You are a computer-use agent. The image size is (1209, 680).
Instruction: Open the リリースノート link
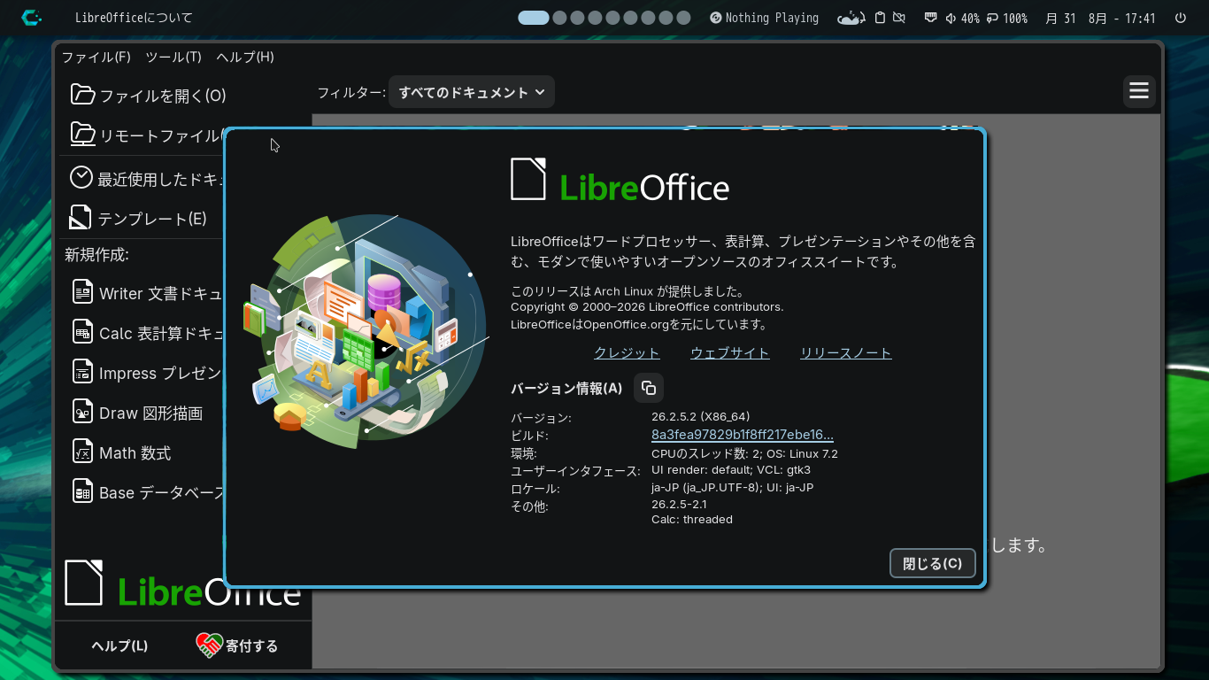tap(846, 352)
